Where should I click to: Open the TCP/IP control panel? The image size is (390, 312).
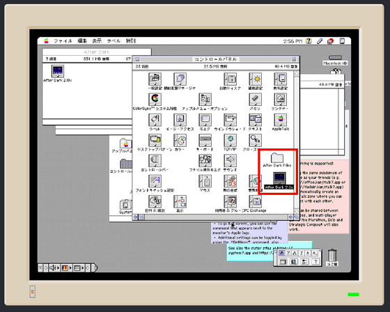click(230, 140)
